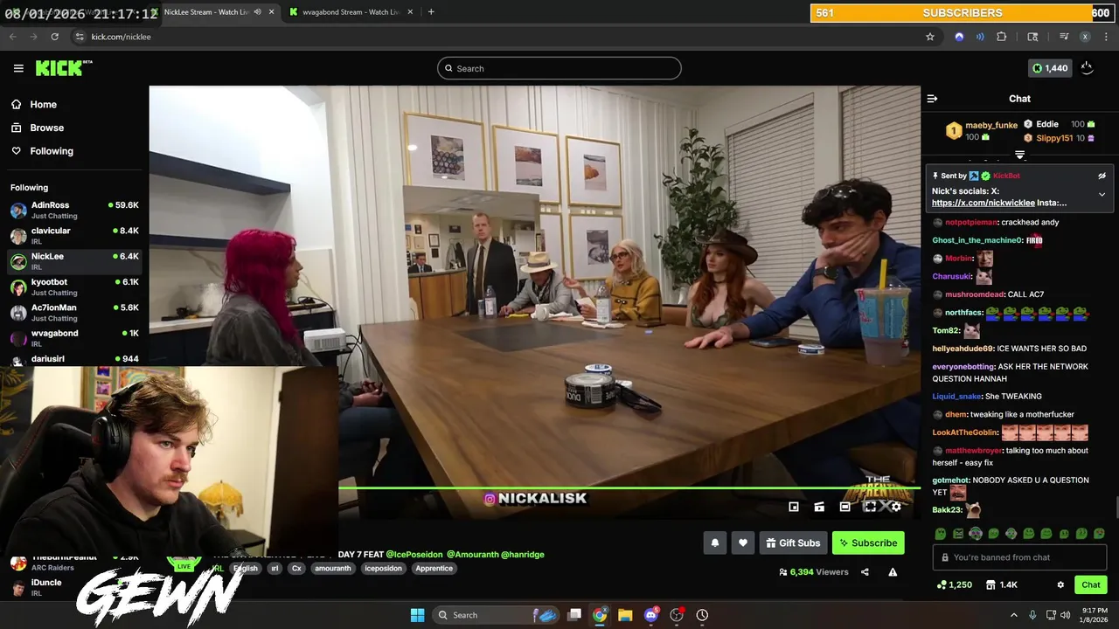The width and height of the screenshot is (1119, 629).
Task: Report stream using warning triangle icon
Action: [x=893, y=572]
